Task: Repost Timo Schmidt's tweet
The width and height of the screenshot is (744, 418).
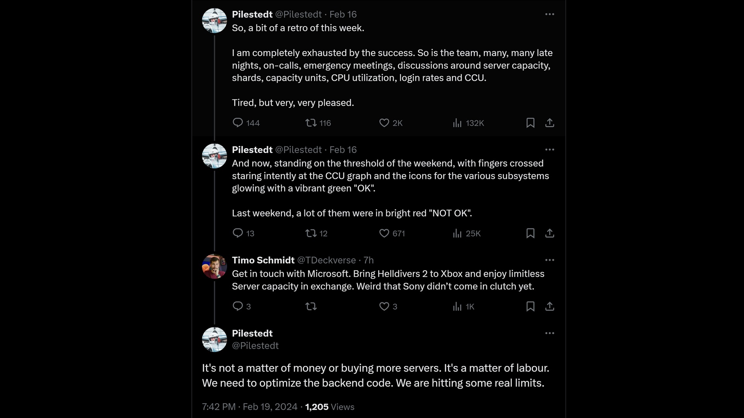Action: (x=311, y=307)
